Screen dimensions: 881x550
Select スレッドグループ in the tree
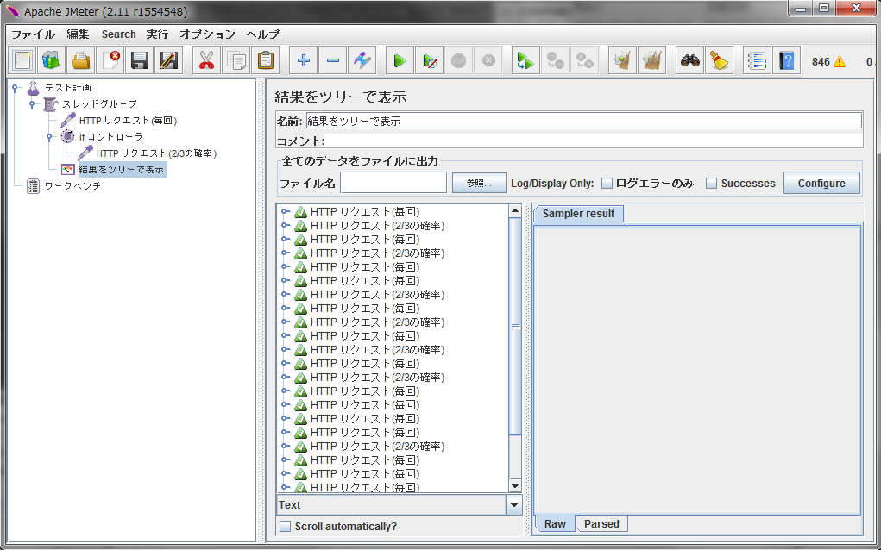click(x=99, y=103)
